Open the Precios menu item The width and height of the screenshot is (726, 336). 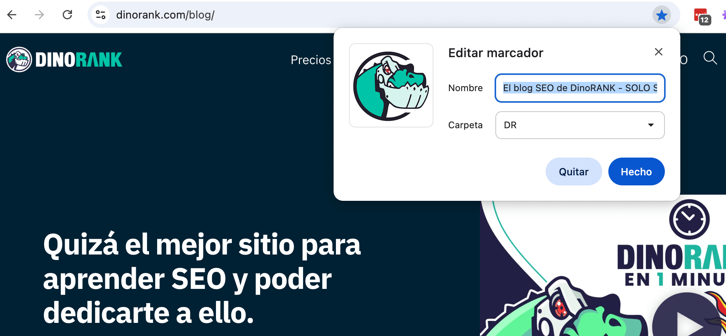(311, 60)
